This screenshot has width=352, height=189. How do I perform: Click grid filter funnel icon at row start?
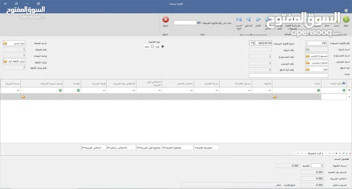point(349,90)
